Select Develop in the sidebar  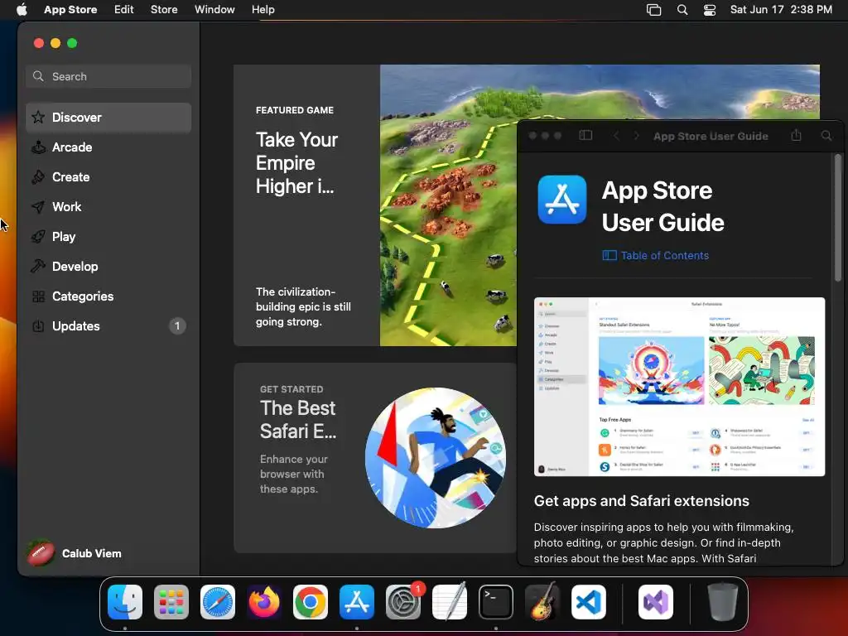[108, 266]
